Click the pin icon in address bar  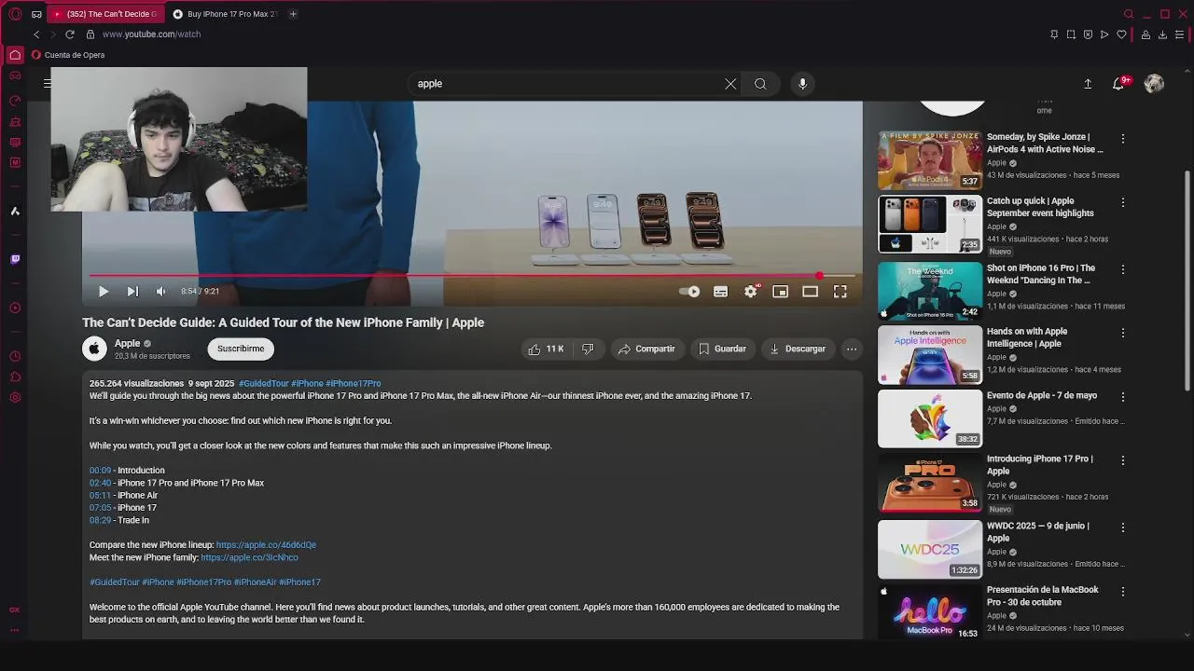coord(1054,34)
